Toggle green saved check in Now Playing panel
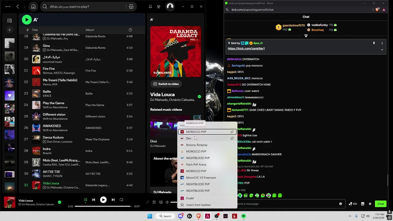The image size is (393, 221). coord(199,97)
